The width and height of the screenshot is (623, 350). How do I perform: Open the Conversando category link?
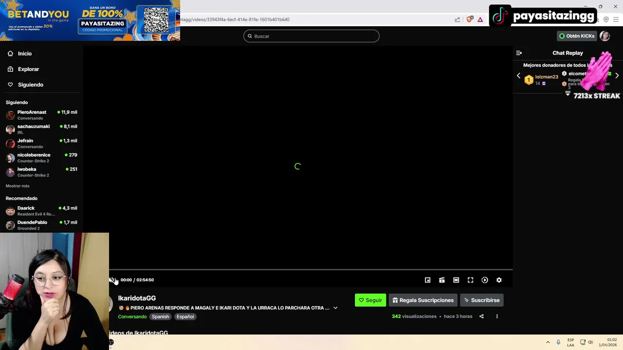pos(132,316)
